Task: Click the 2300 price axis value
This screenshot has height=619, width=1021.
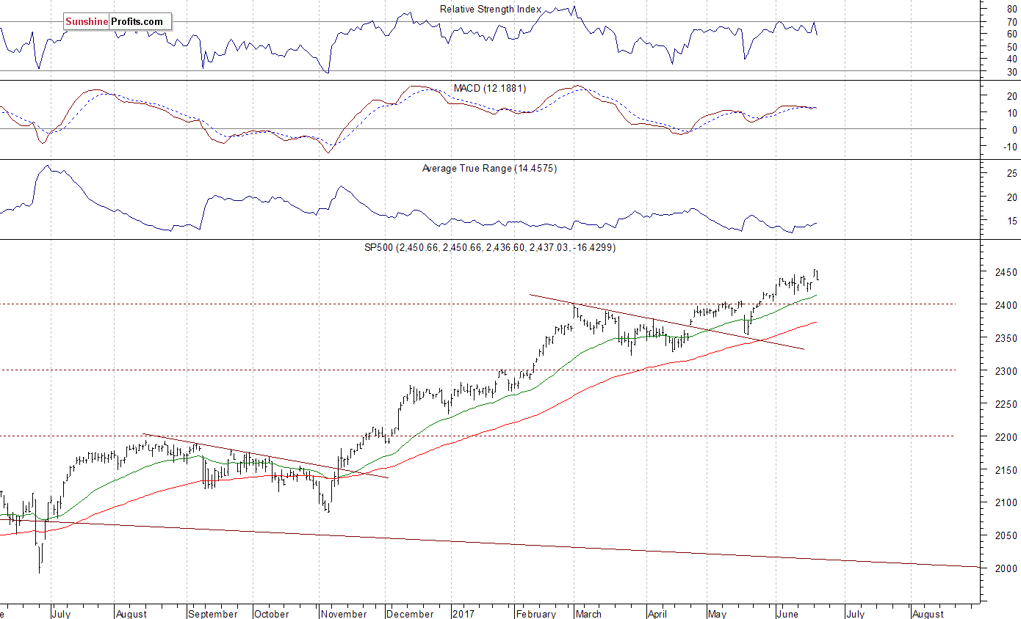Action: 1006,371
